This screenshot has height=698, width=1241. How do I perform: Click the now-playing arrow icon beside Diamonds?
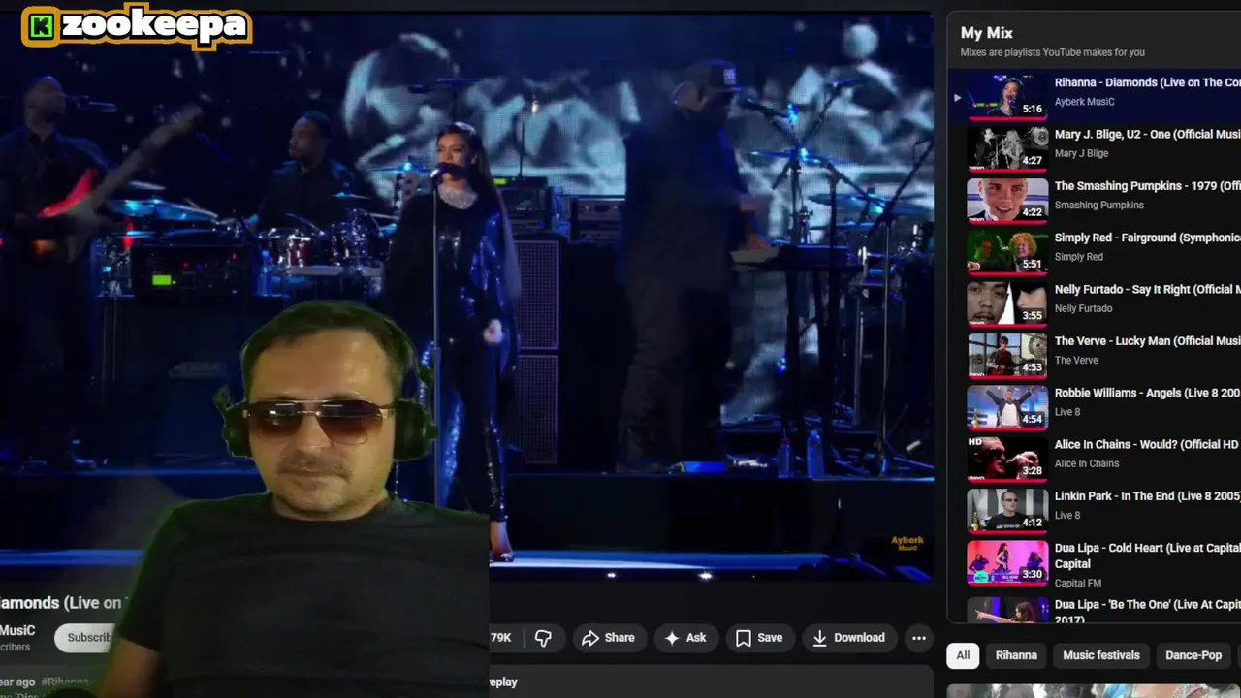(957, 97)
